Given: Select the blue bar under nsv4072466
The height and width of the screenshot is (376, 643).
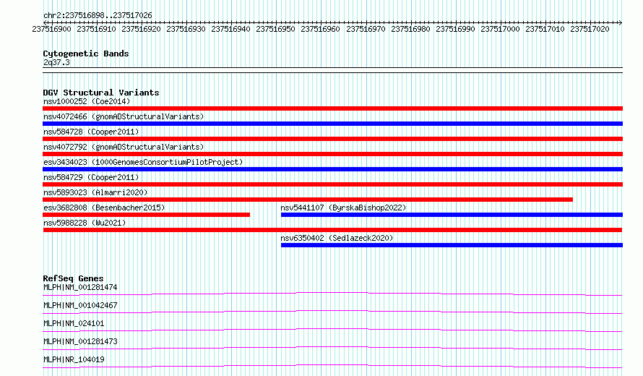Looking at the screenshot, I should 332,124.
